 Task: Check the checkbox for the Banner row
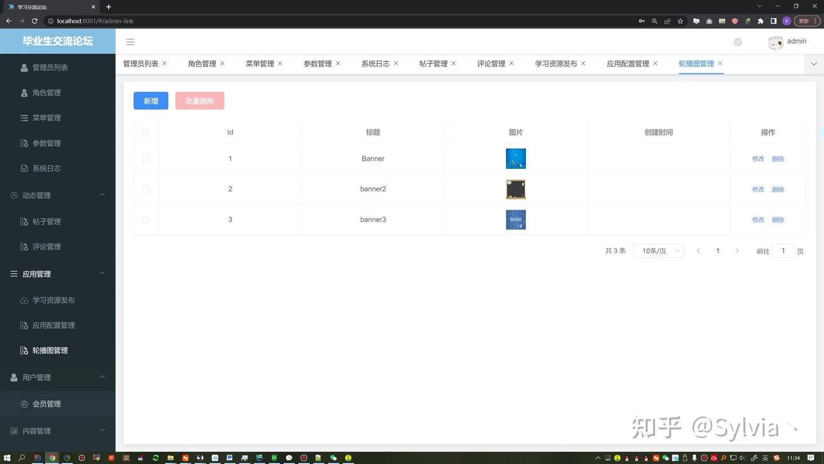click(x=145, y=159)
